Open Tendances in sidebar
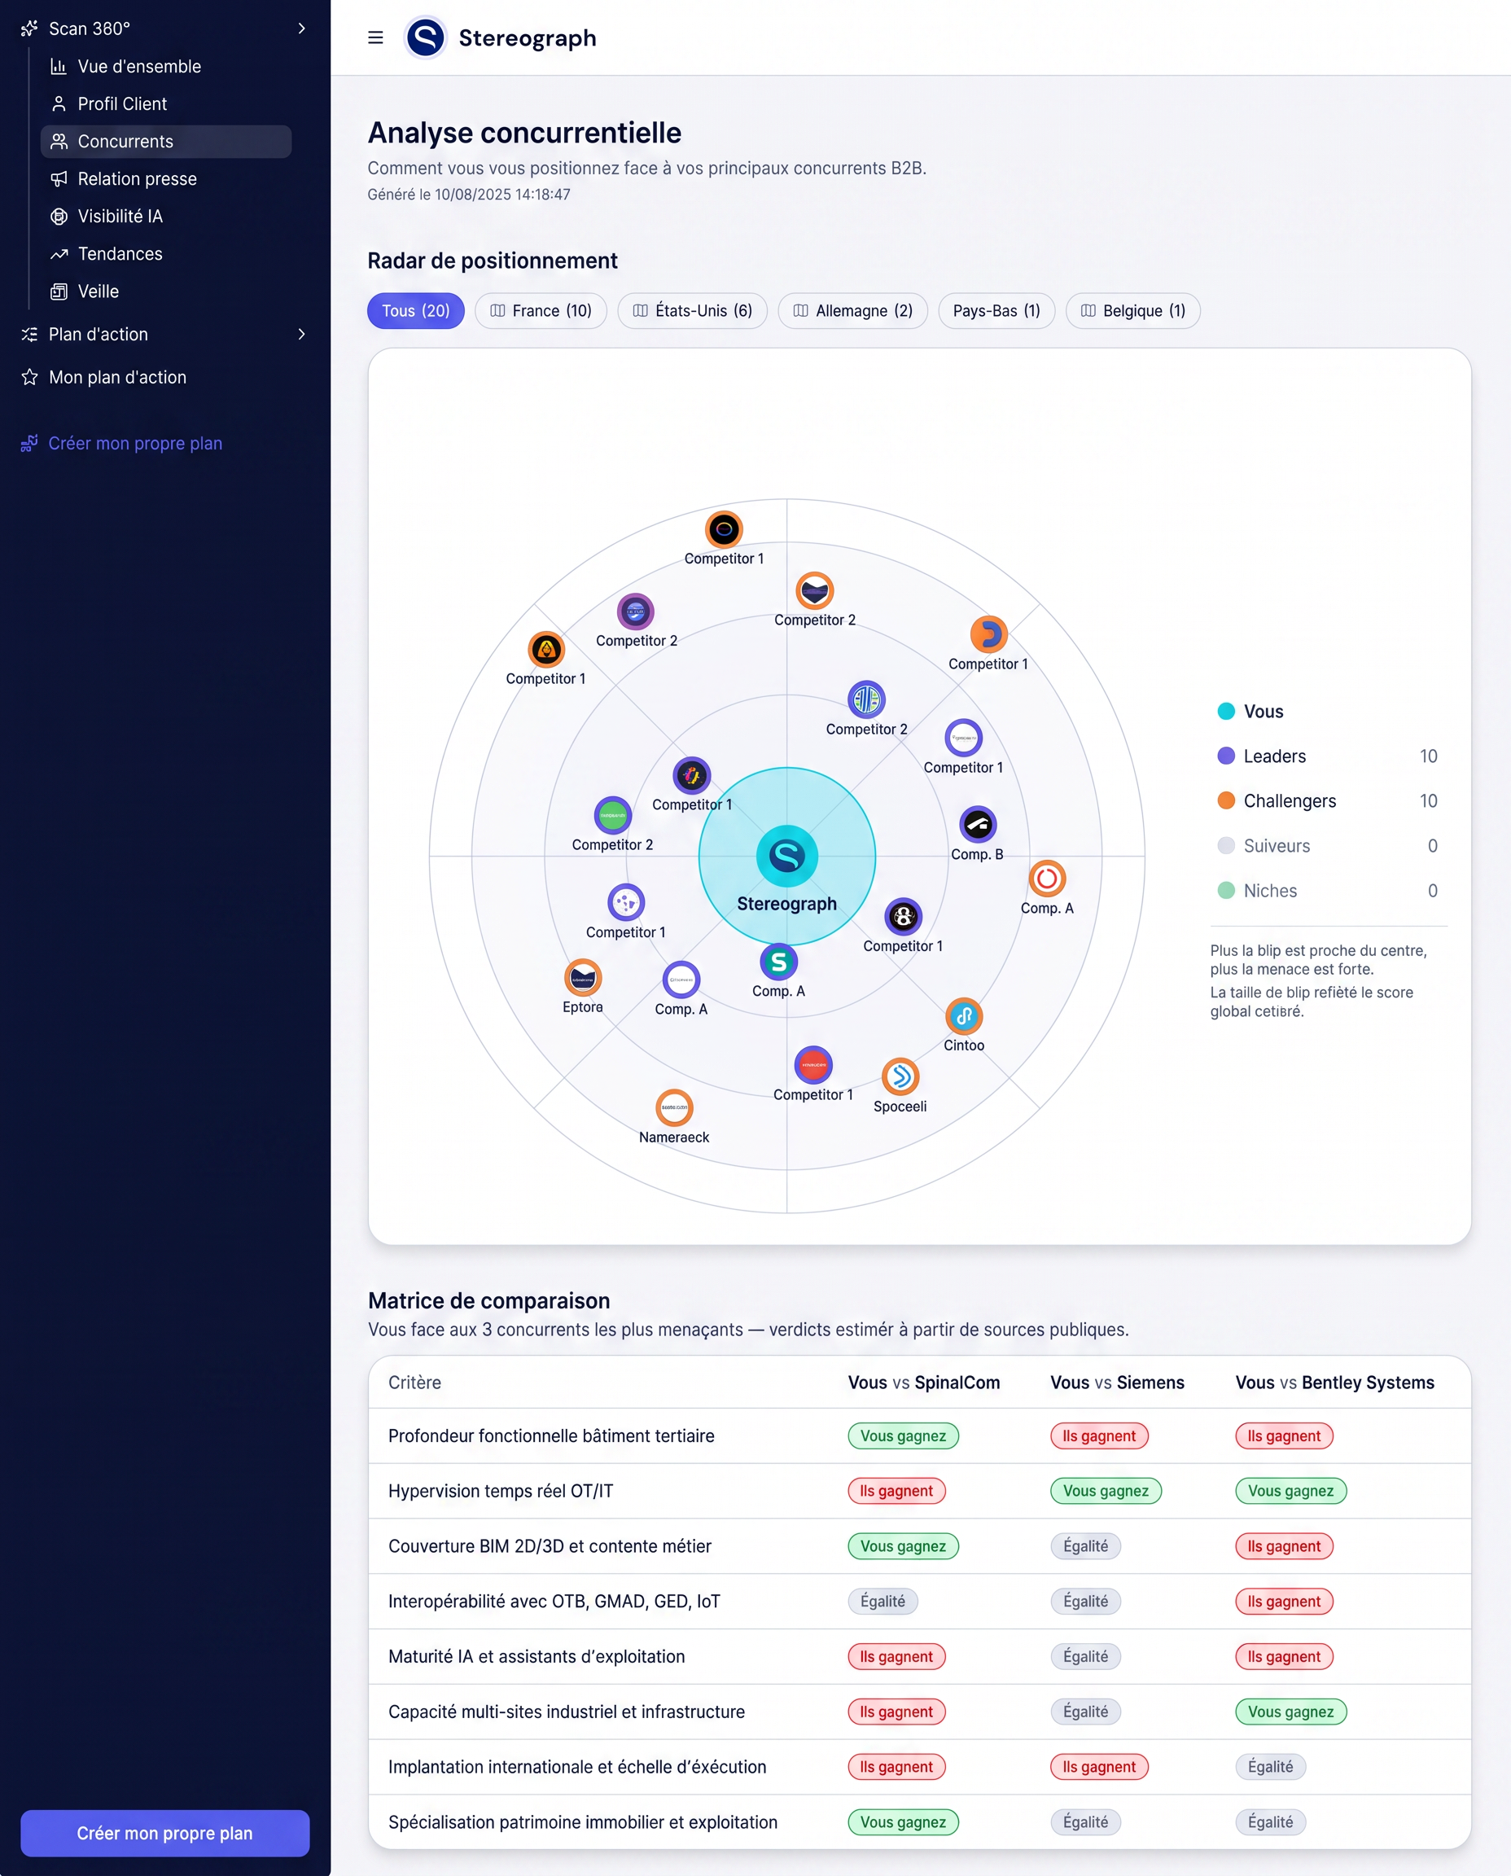 pyautogui.click(x=165, y=253)
